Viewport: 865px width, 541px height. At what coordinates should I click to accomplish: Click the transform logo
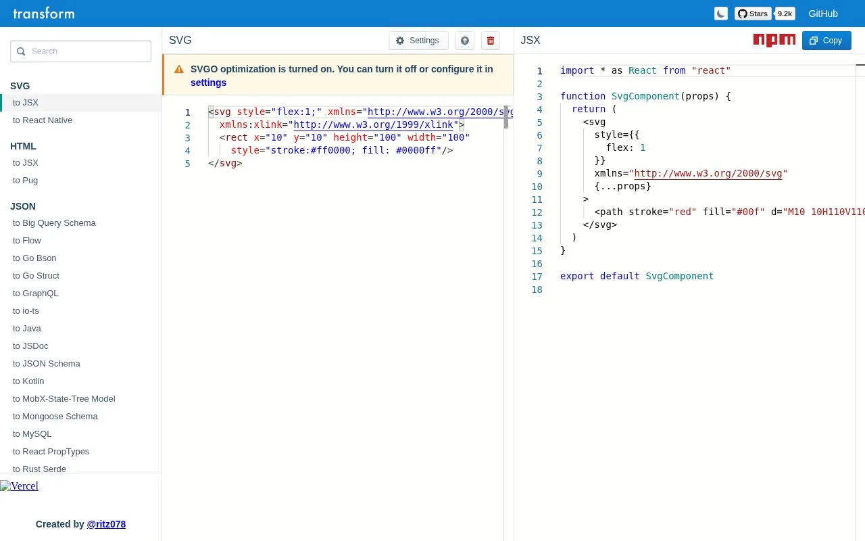point(44,13)
